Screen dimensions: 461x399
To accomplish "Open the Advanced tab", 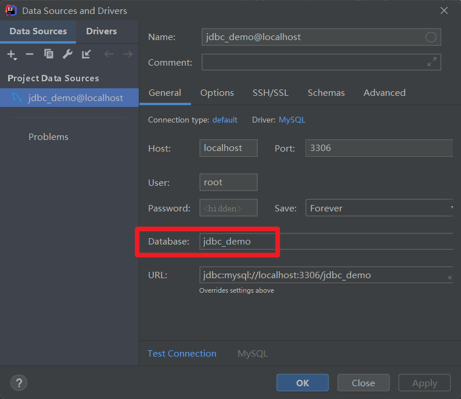I will point(384,93).
